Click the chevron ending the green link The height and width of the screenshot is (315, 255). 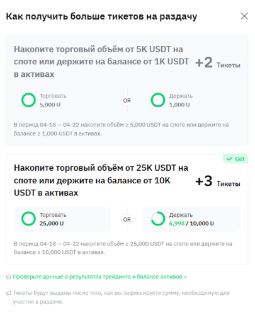tap(185, 277)
